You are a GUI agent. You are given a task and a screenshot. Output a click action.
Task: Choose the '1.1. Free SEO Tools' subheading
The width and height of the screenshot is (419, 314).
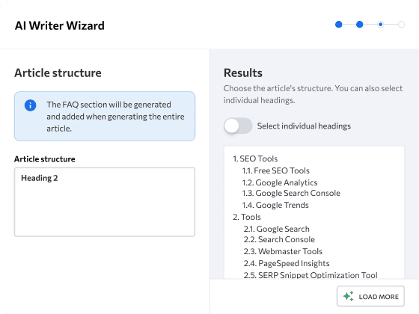pos(276,170)
